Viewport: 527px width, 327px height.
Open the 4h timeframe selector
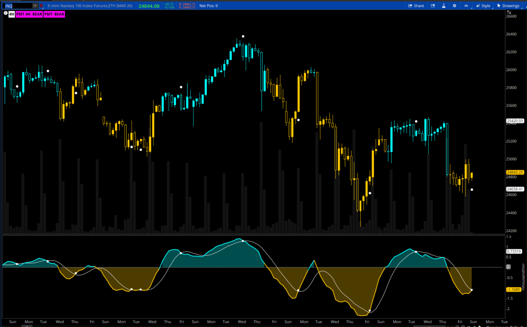pos(466,6)
